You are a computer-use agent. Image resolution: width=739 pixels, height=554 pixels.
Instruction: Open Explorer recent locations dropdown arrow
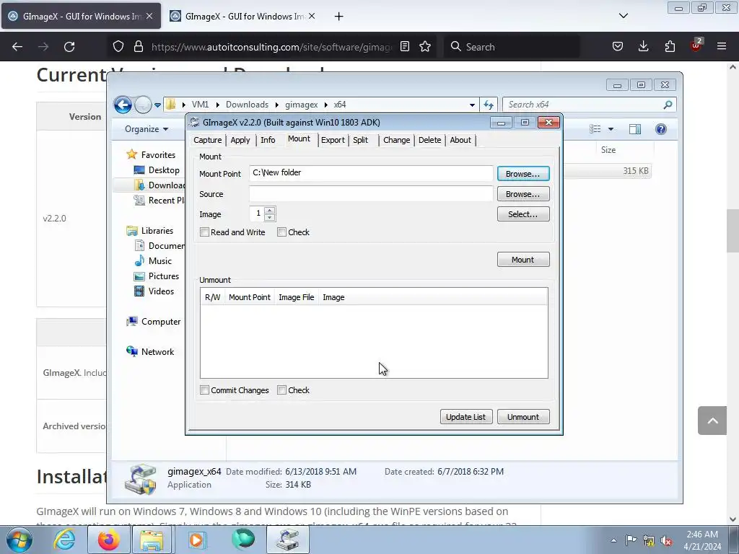coord(157,105)
